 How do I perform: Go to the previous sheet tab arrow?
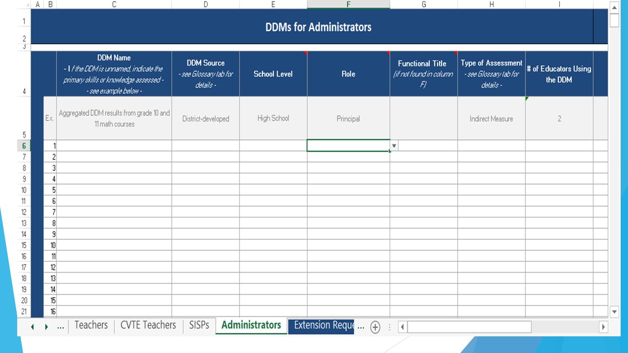[32, 327]
